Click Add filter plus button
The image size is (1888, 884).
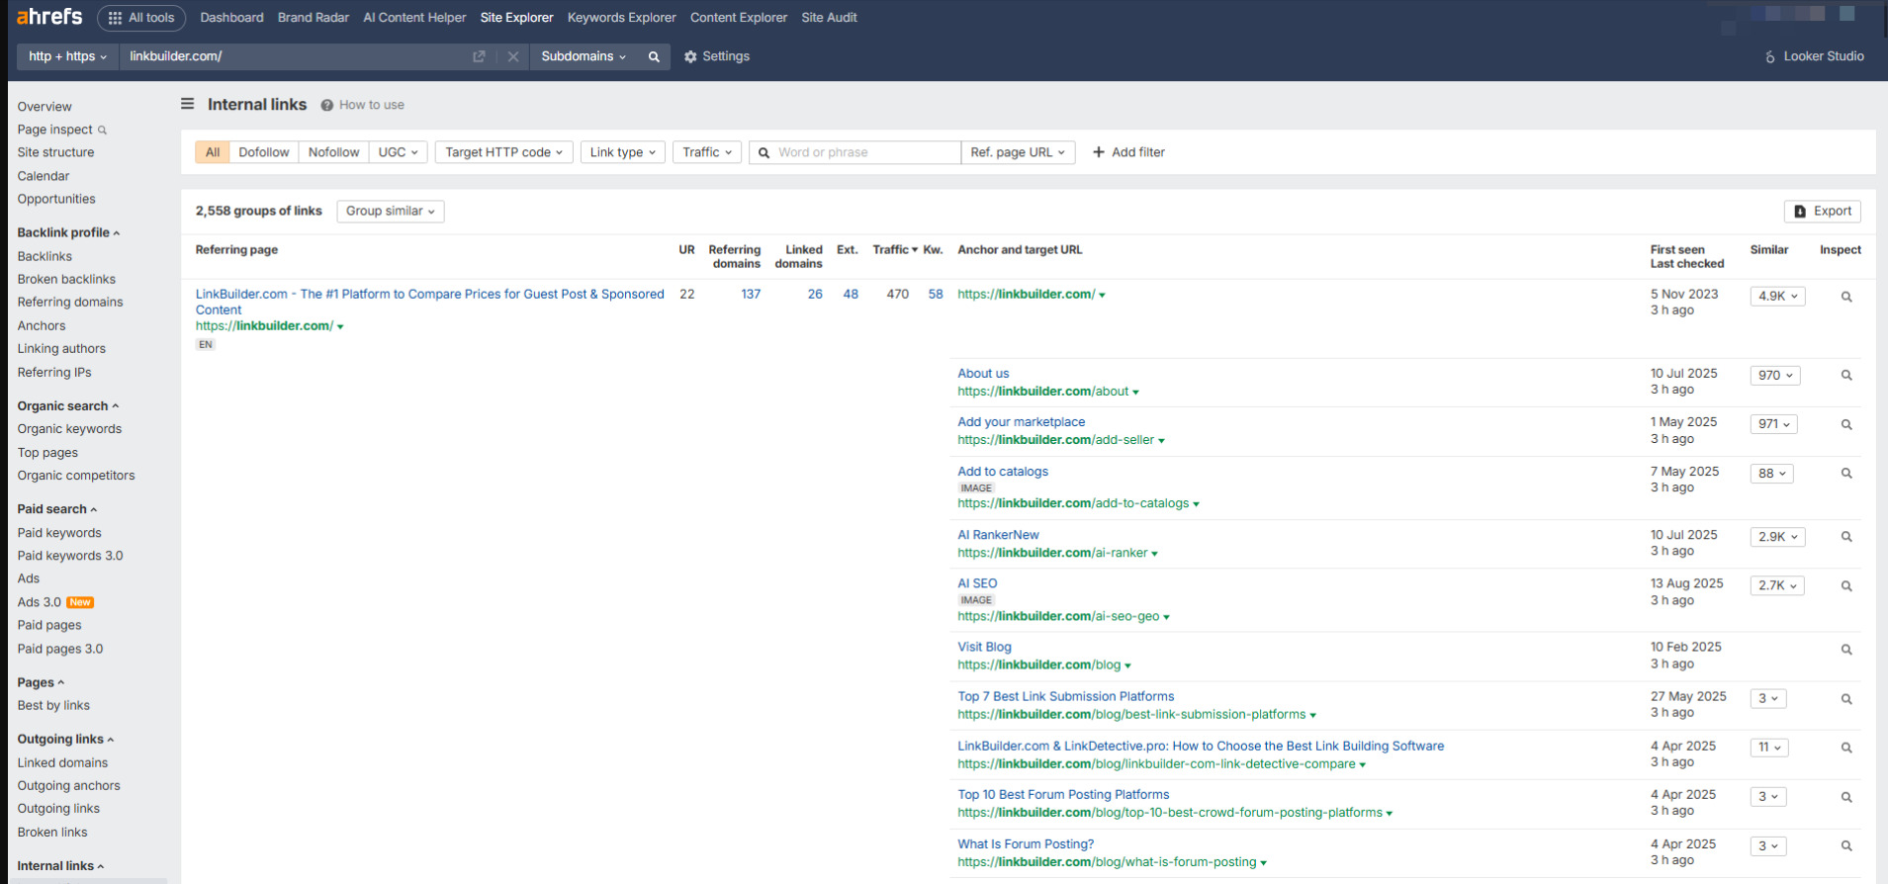(1128, 152)
